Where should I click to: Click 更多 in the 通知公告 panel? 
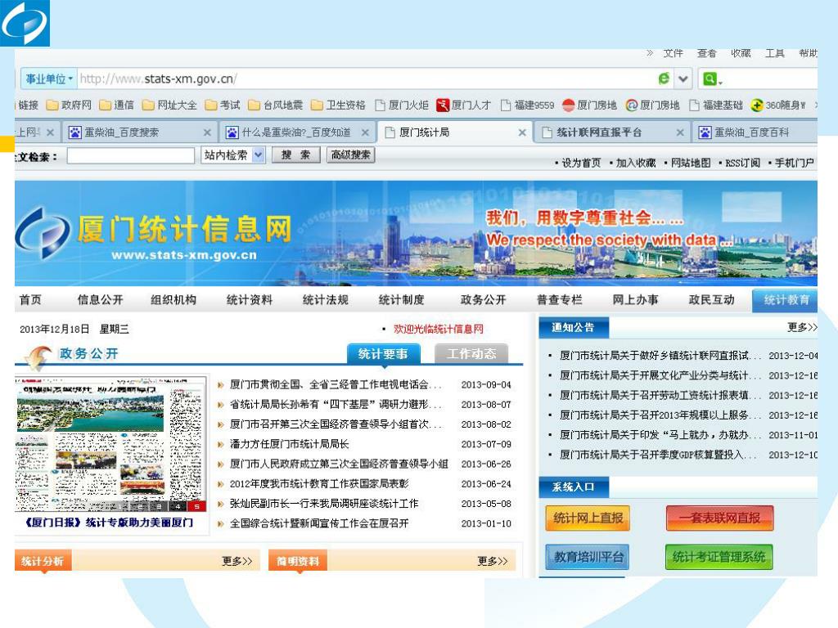pyautogui.click(x=802, y=327)
